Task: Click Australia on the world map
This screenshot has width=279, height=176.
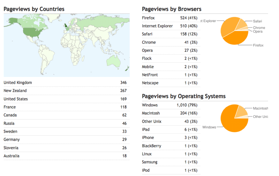Action: 113,61
